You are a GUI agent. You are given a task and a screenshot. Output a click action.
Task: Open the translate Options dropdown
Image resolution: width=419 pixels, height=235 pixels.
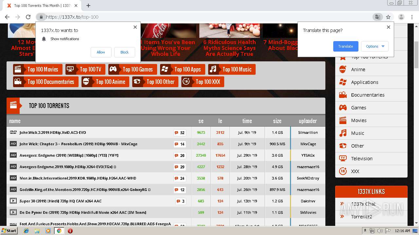pos(375,46)
